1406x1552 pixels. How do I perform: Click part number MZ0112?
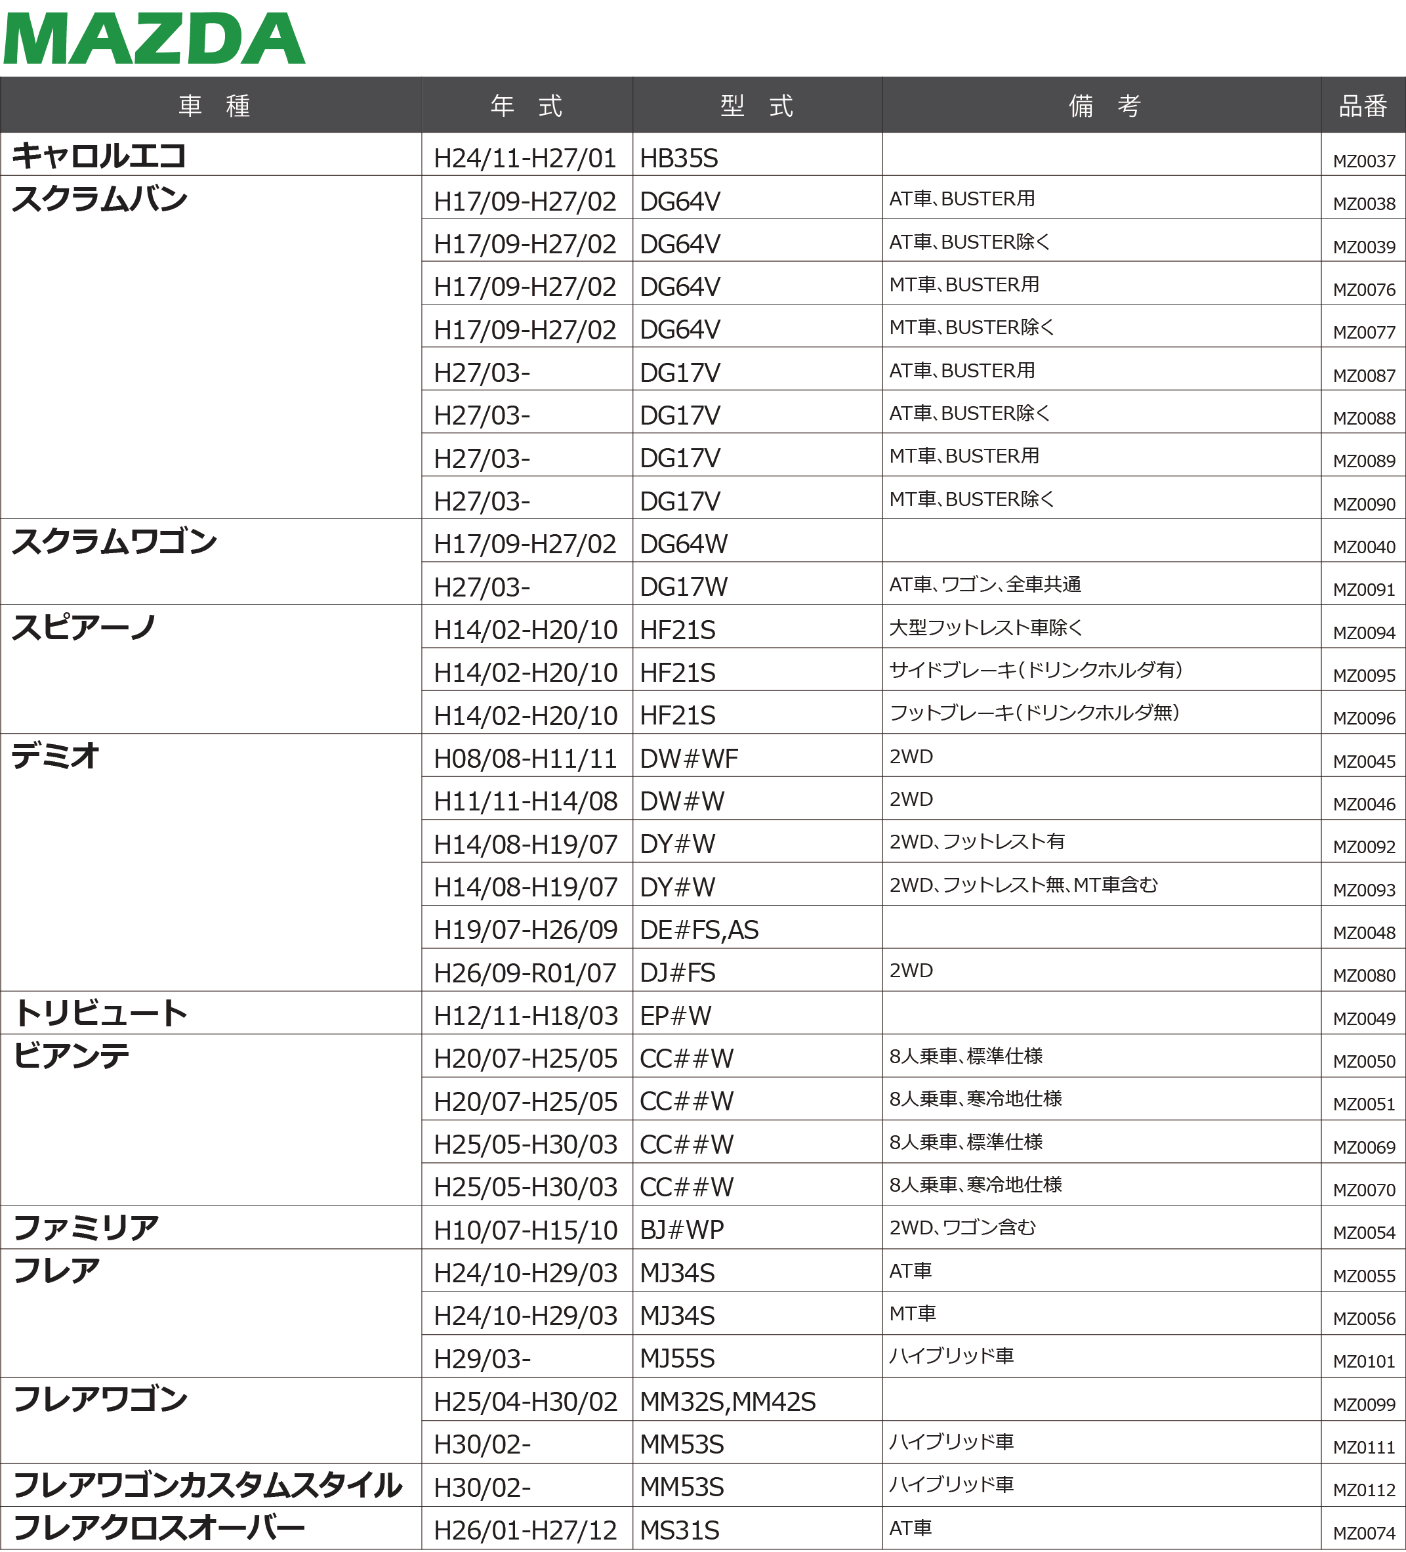pos(1363,1490)
